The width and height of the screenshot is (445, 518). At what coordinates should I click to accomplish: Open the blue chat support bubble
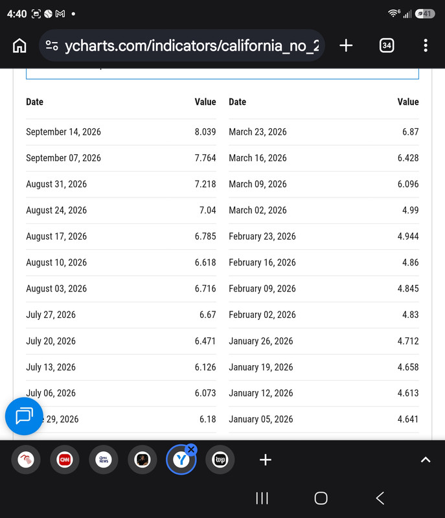coord(24,416)
